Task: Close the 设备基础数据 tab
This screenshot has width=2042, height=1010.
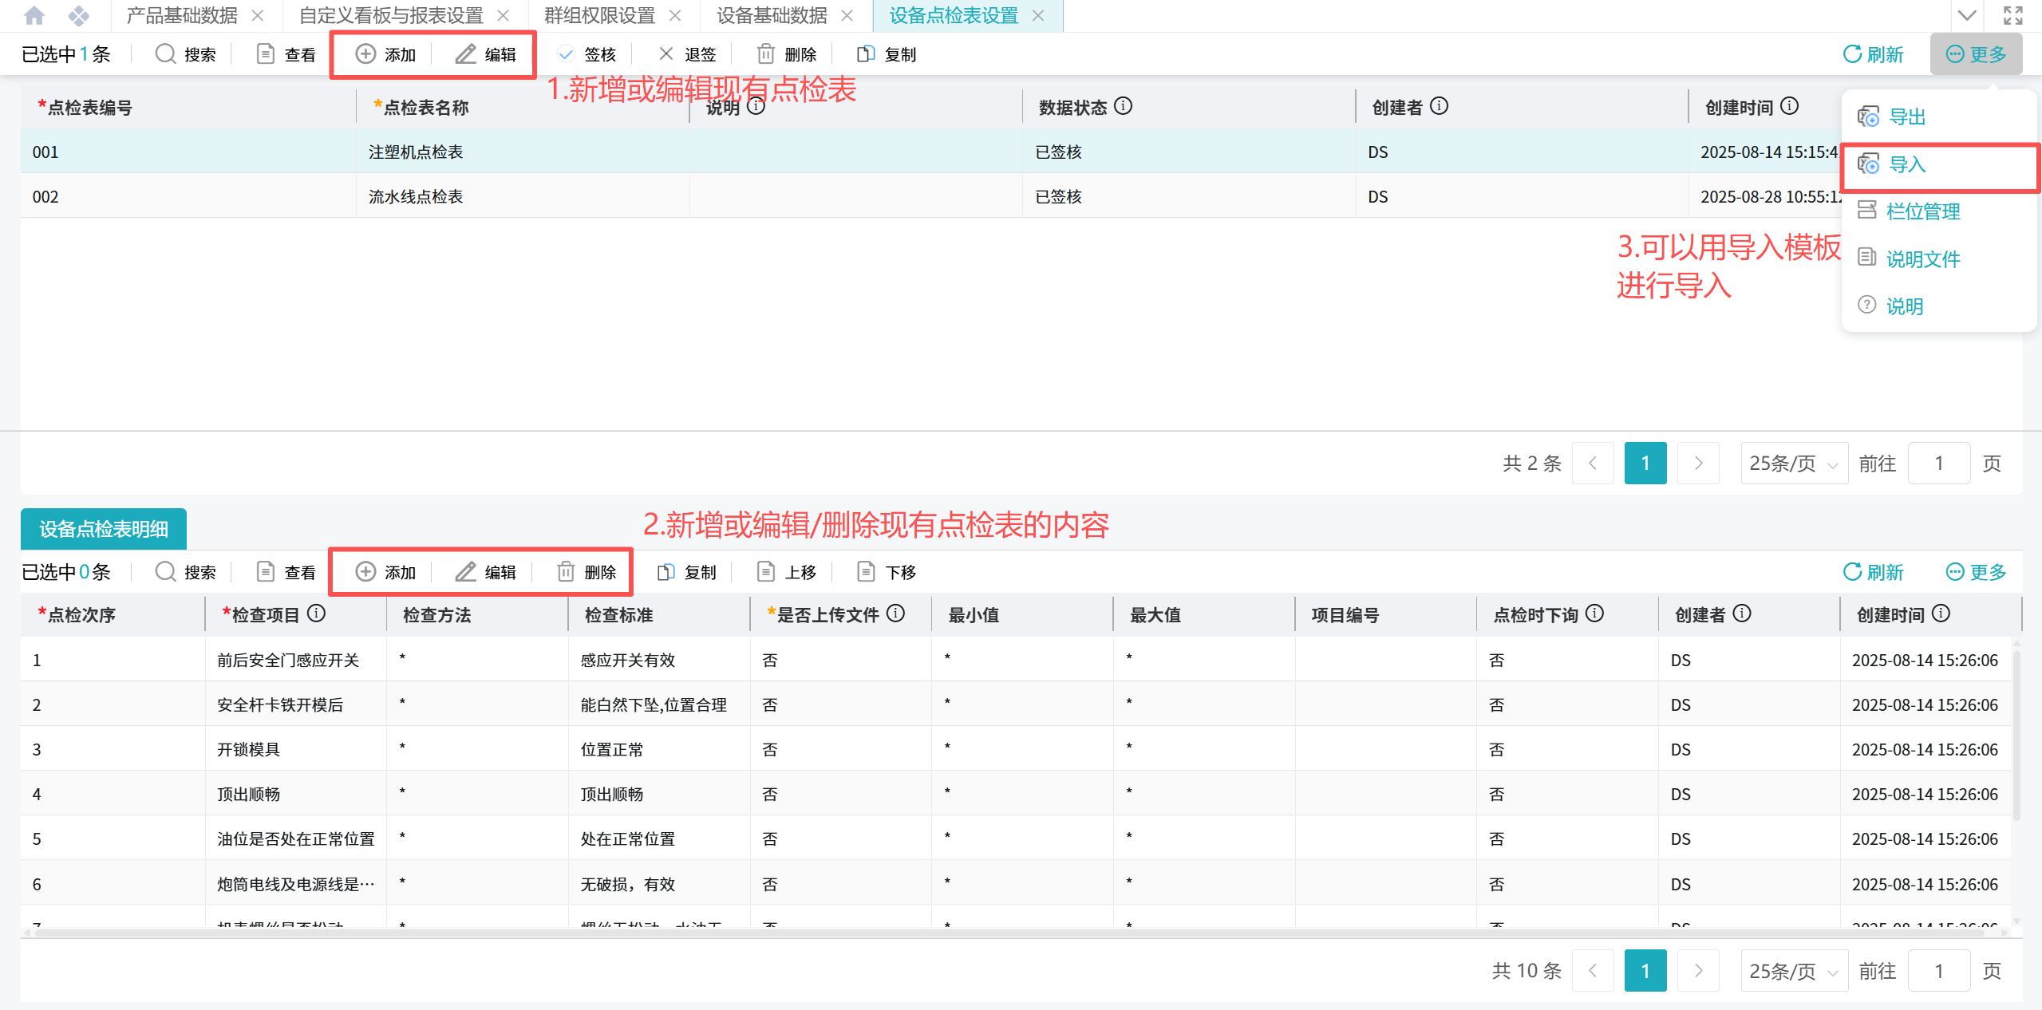Action: [847, 16]
